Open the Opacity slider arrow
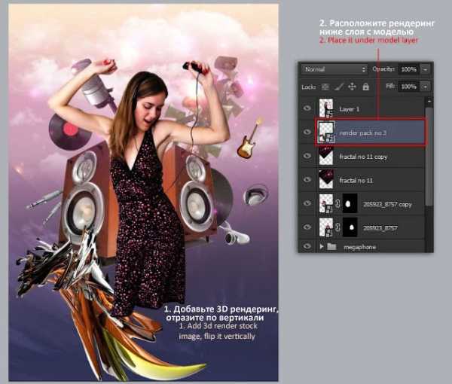This screenshot has width=452, height=384. (x=425, y=69)
